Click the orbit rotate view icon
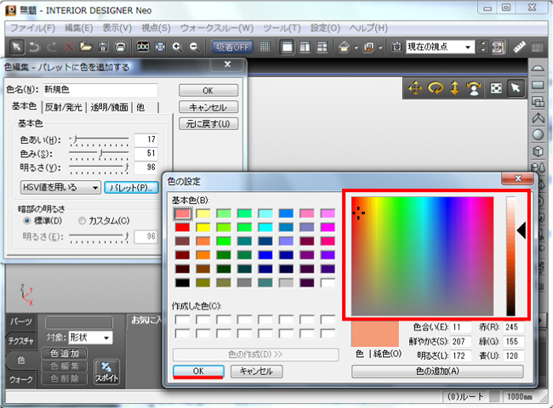The width and height of the screenshot is (553, 408). pyautogui.click(x=438, y=88)
